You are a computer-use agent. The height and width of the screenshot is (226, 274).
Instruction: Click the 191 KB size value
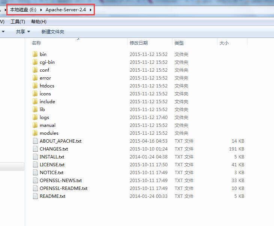coord(237,149)
